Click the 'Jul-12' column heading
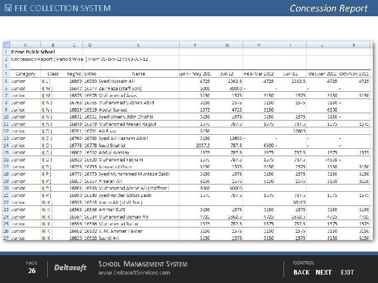Screen dimensions: 378x283 click(x=227, y=74)
